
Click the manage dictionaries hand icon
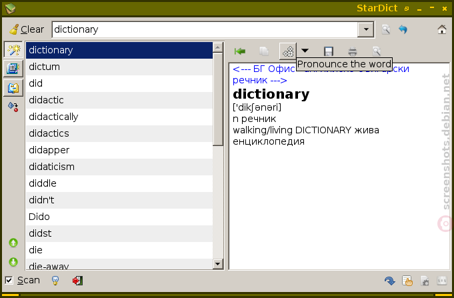pos(407,281)
